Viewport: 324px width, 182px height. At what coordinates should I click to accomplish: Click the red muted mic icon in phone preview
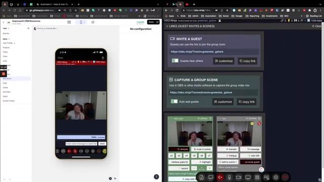(x=75, y=151)
